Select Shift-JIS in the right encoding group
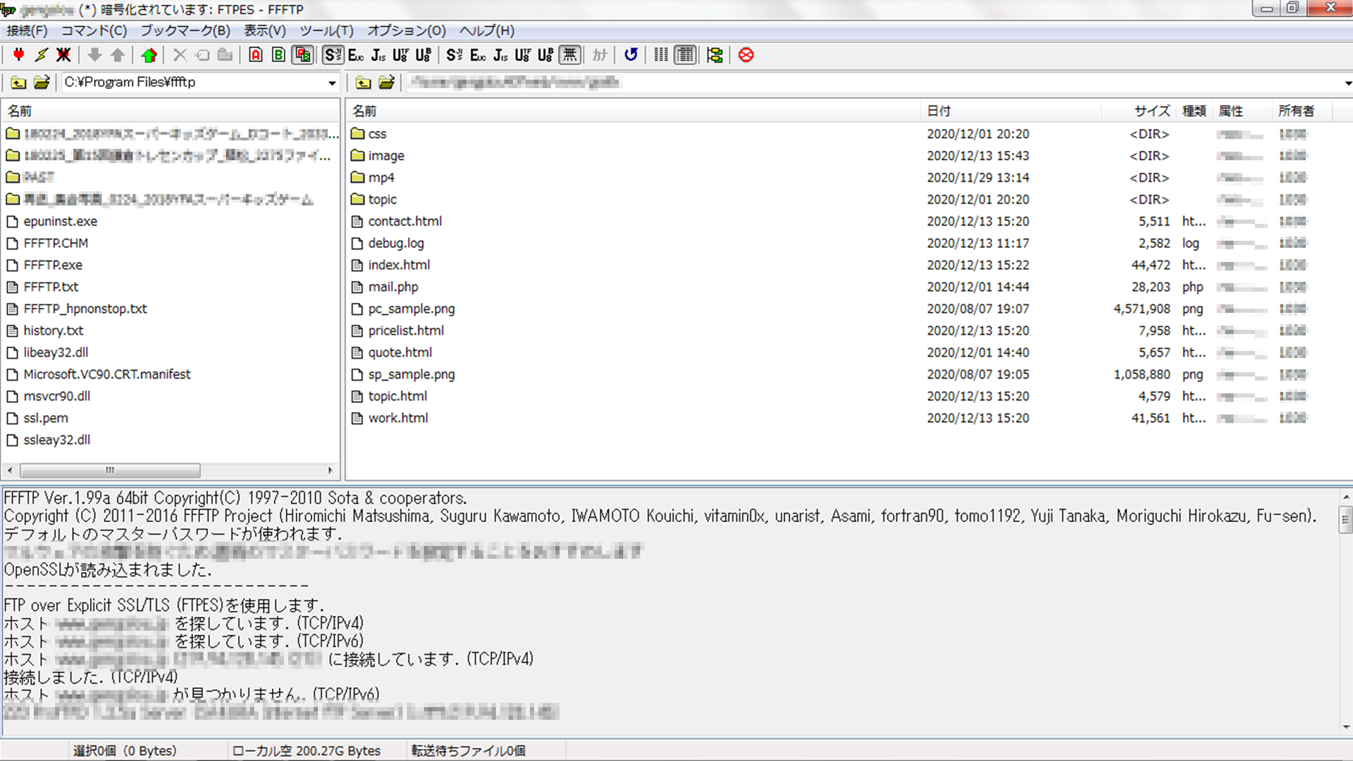The width and height of the screenshot is (1353, 761). [x=455, y=55]
